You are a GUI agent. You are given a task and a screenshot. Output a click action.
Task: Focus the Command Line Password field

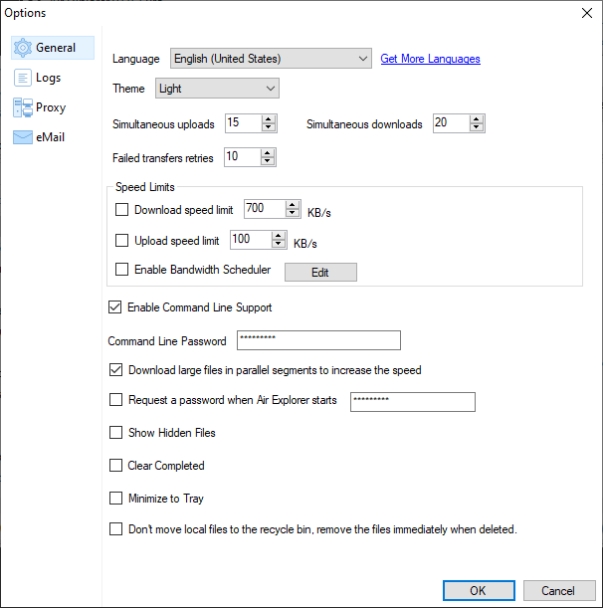click(318, 340)
